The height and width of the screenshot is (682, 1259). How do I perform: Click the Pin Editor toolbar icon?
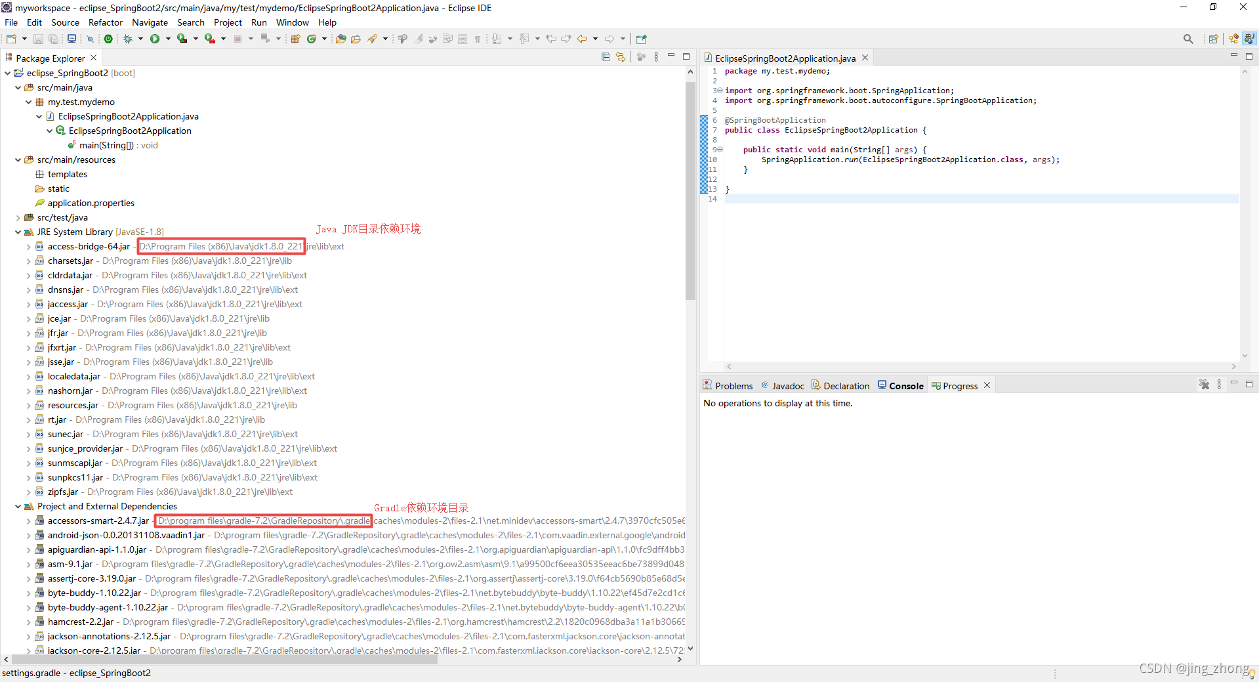coord(642,39)
